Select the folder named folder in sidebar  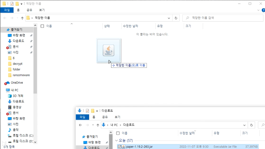(16, 69)
